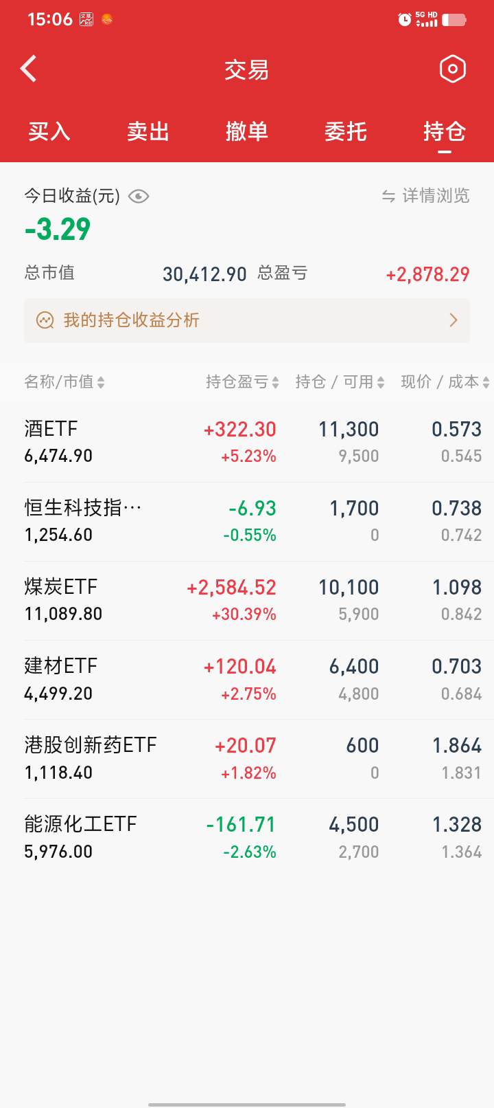
Task: Open the 撤单 tab
Action: coord(247,131)
